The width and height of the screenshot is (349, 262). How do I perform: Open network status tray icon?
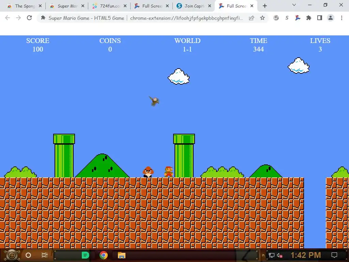tap(272, 255)
